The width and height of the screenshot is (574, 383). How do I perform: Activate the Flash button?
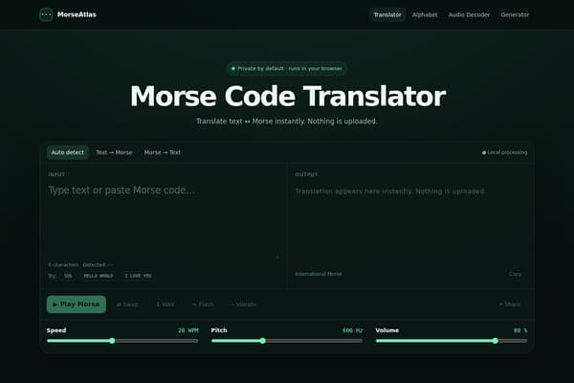coord(203,304)
